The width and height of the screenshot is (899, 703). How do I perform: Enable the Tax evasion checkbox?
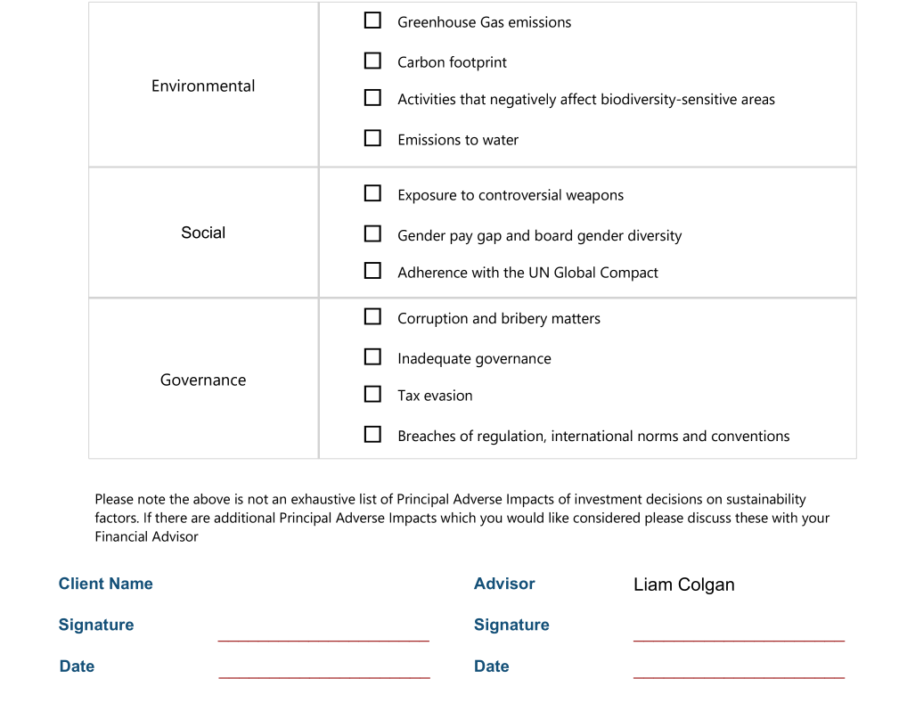point(372,394)
